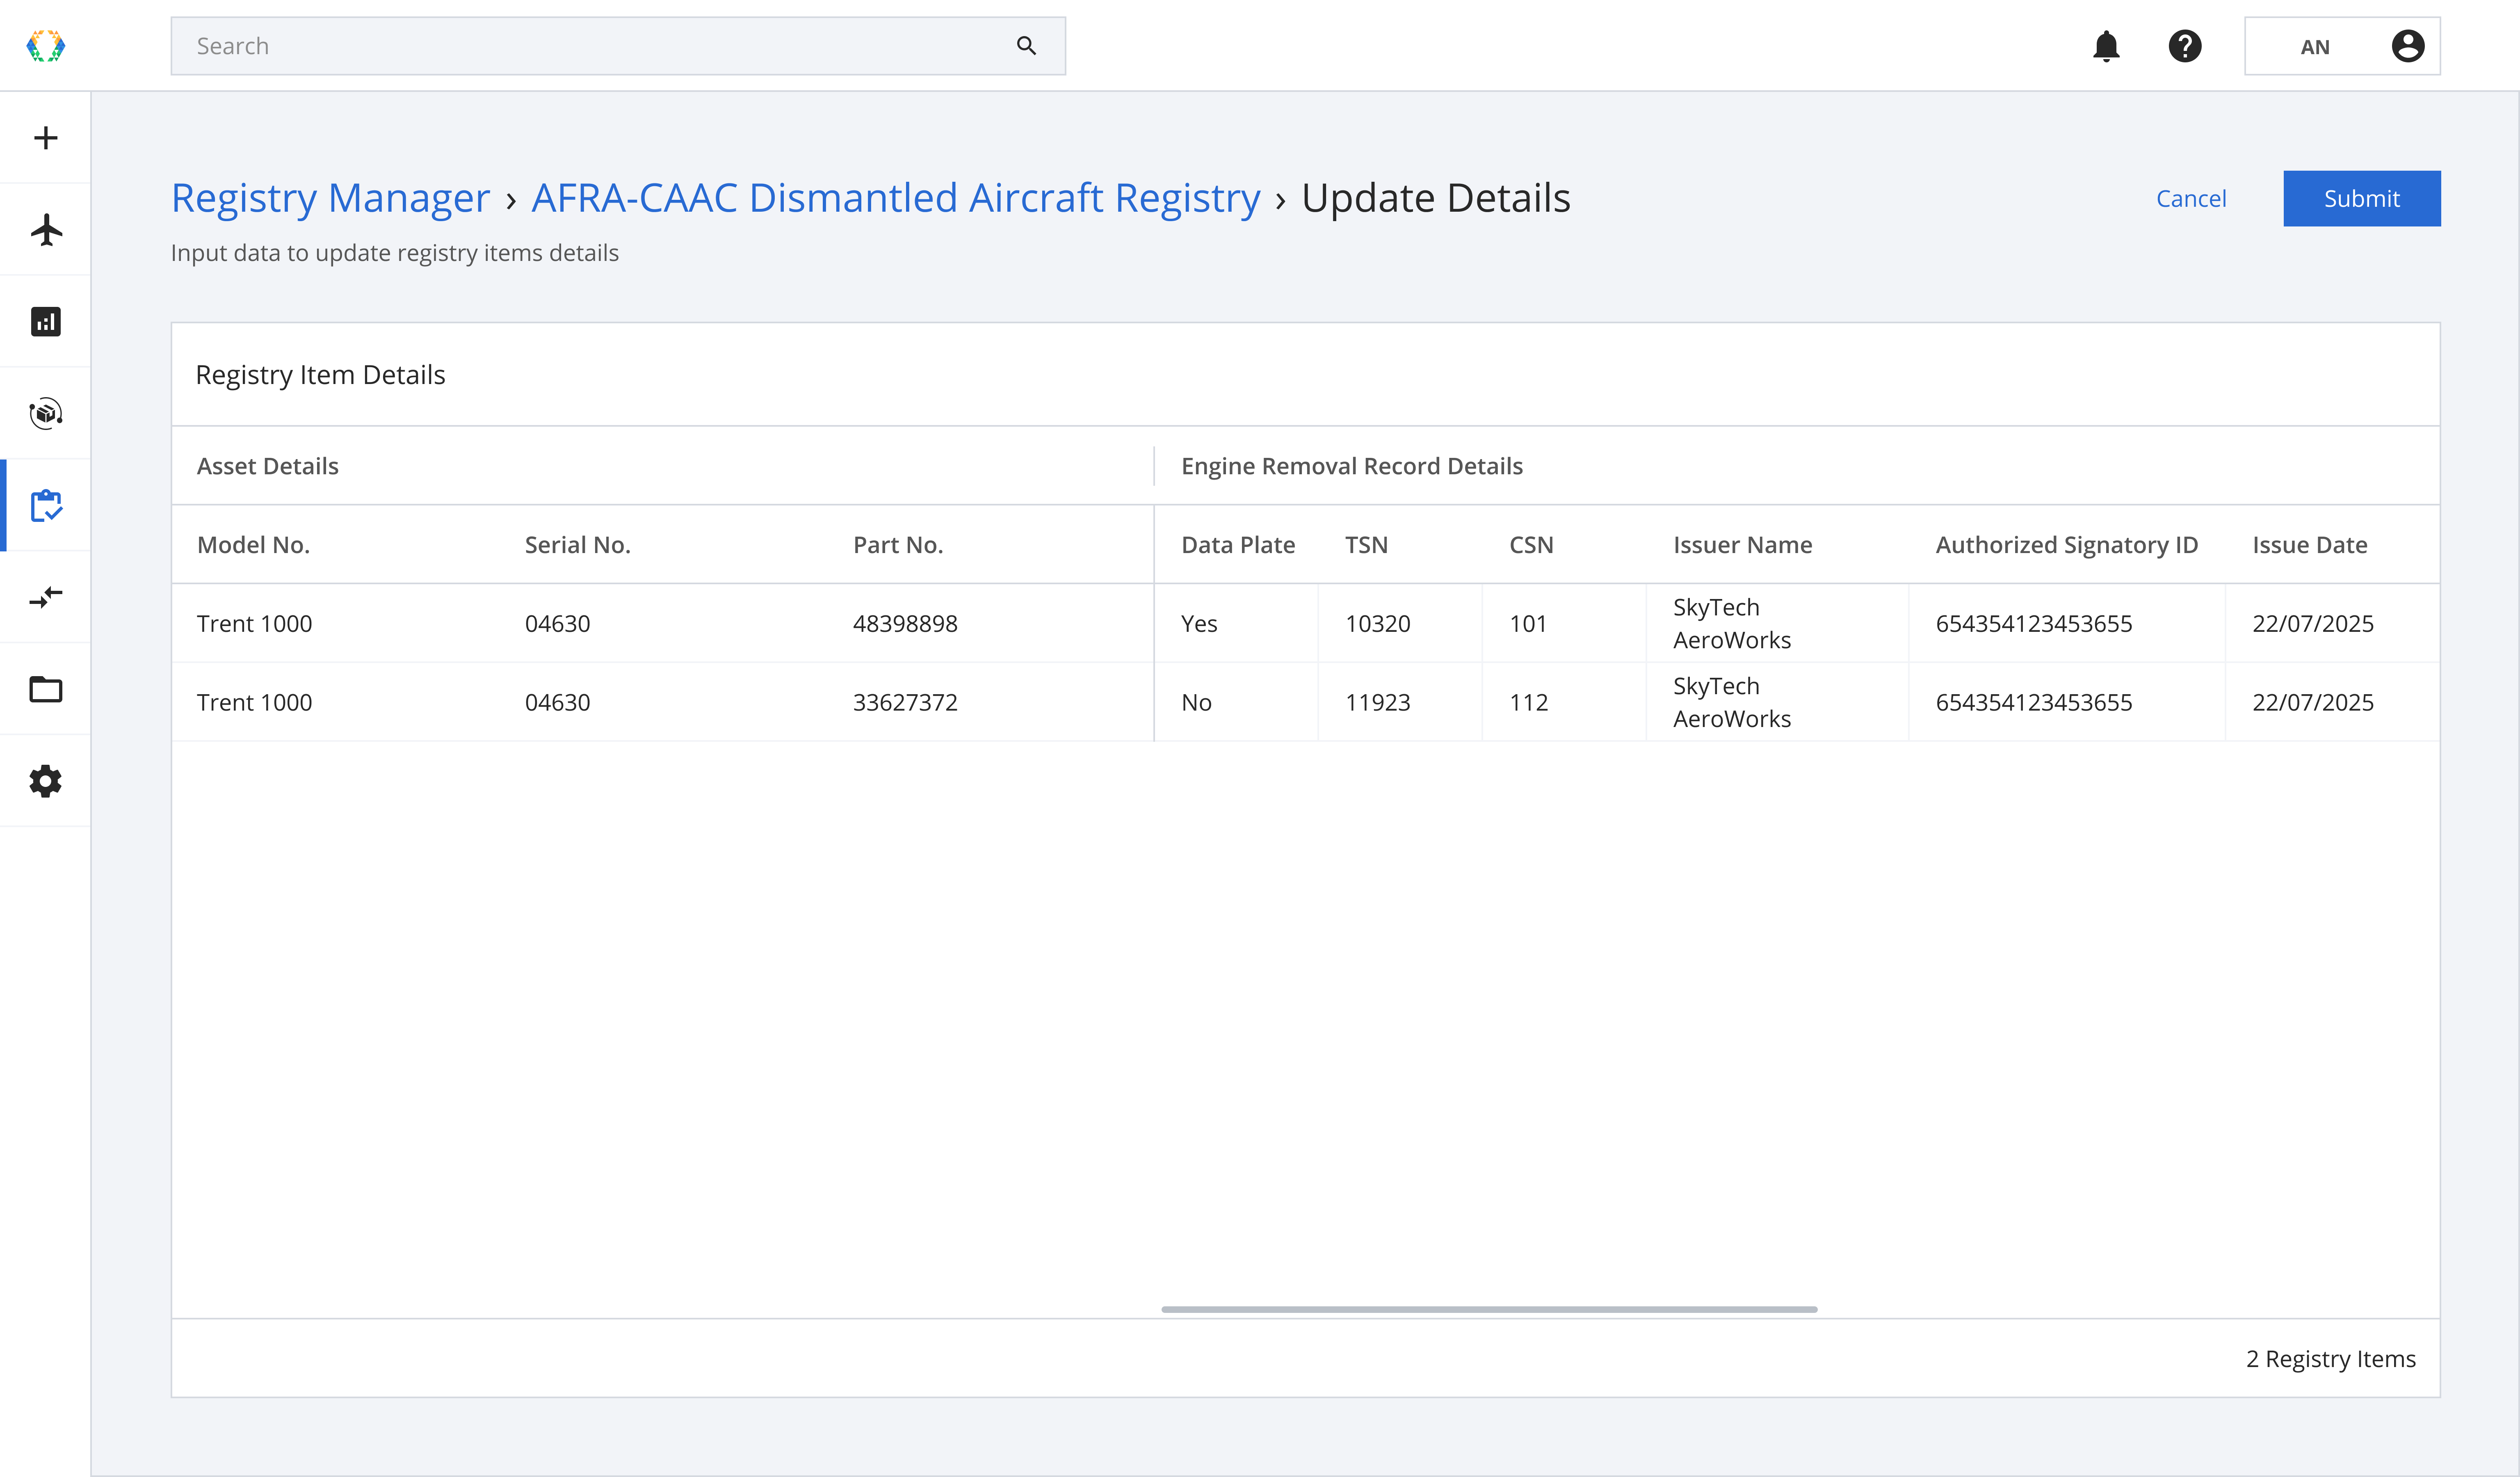Image resolution: width=2520 pixels, height=1477 pixels.
Task: Go to Registry Manager breadcrumb link
Action: click(x=330, y=198)
